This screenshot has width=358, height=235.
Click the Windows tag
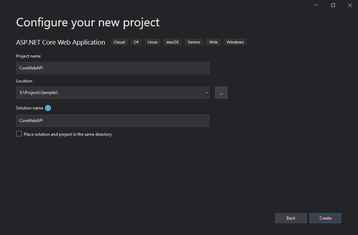[x=235, y=42]
